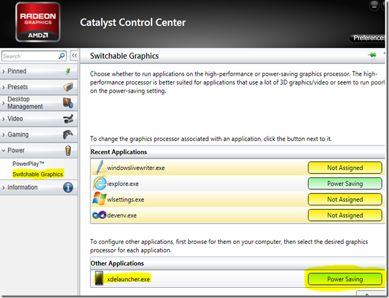The height and width of the screenshot is (298, 389).
Task: Expand the Information section
Action: (3, 187)
